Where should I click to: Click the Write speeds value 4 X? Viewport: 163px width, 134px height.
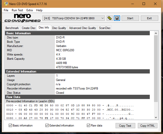58,54
